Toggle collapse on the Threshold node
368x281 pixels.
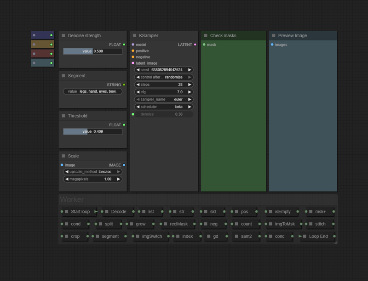point(63,116)
